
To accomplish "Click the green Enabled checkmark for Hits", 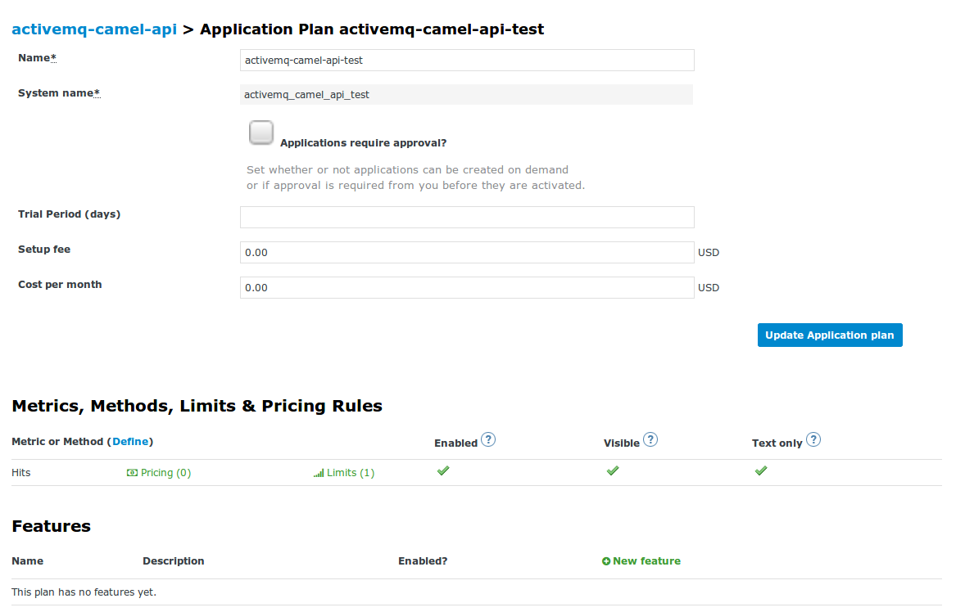I will [443, 471].
